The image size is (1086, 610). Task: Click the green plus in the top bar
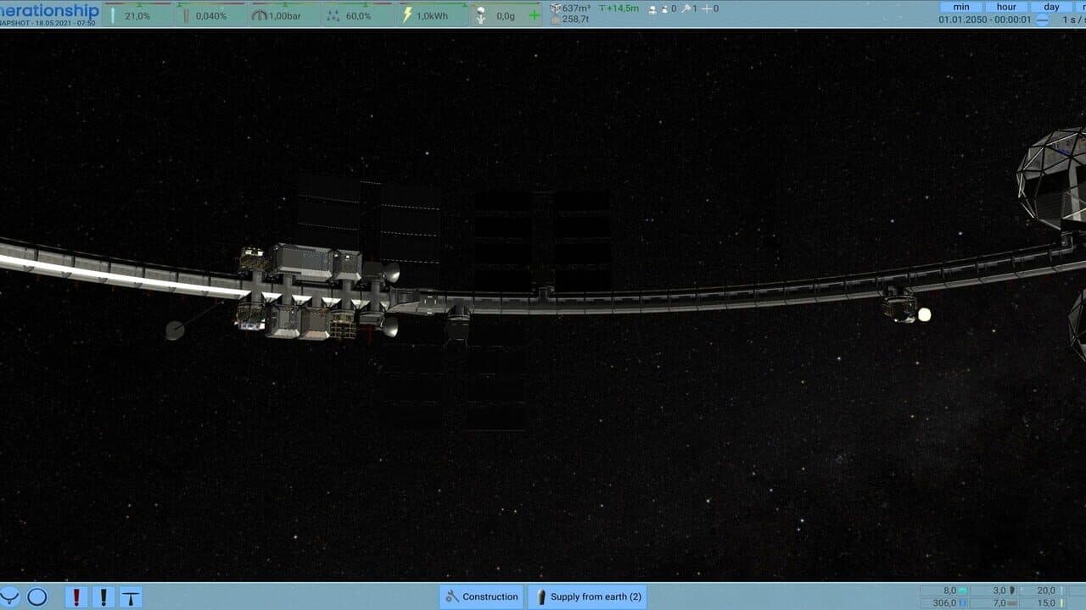[534, 15]
